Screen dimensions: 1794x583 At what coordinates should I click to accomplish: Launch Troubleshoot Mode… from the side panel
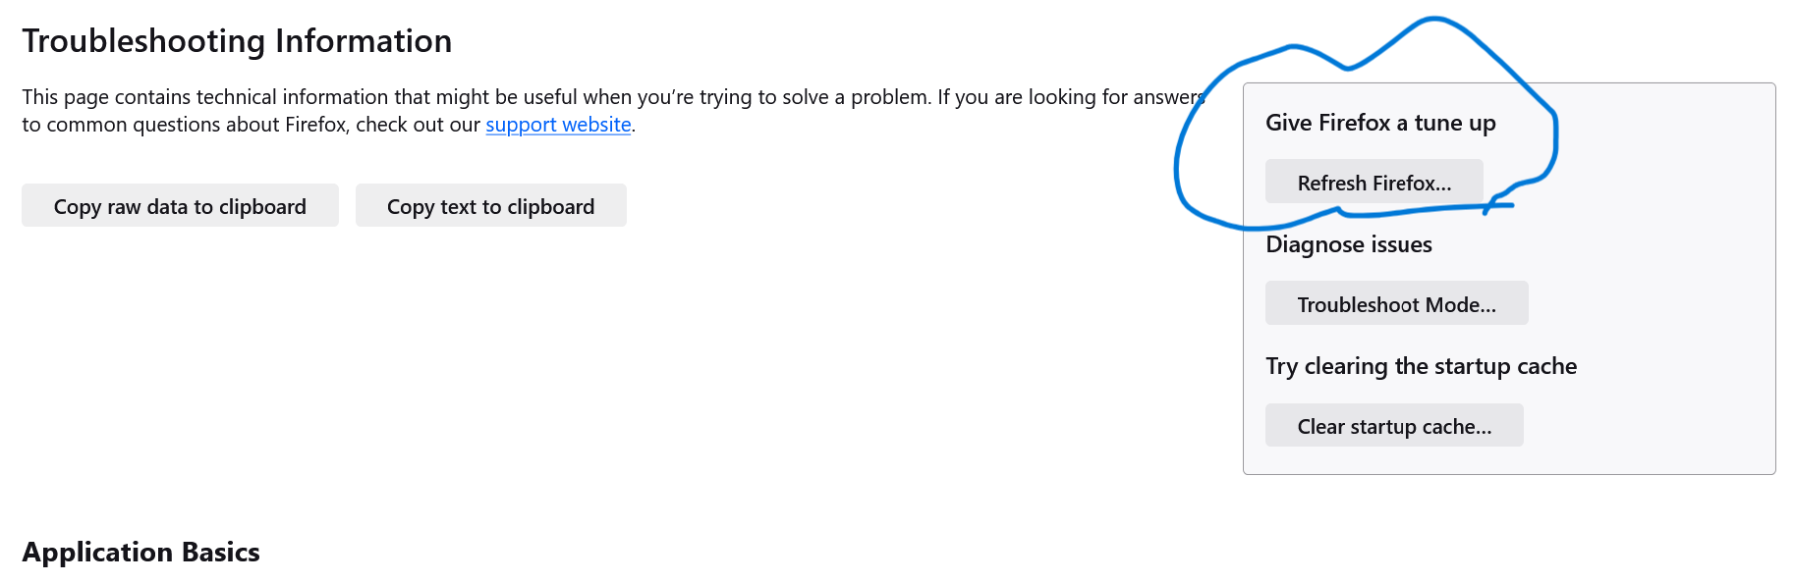point(1396,304)
